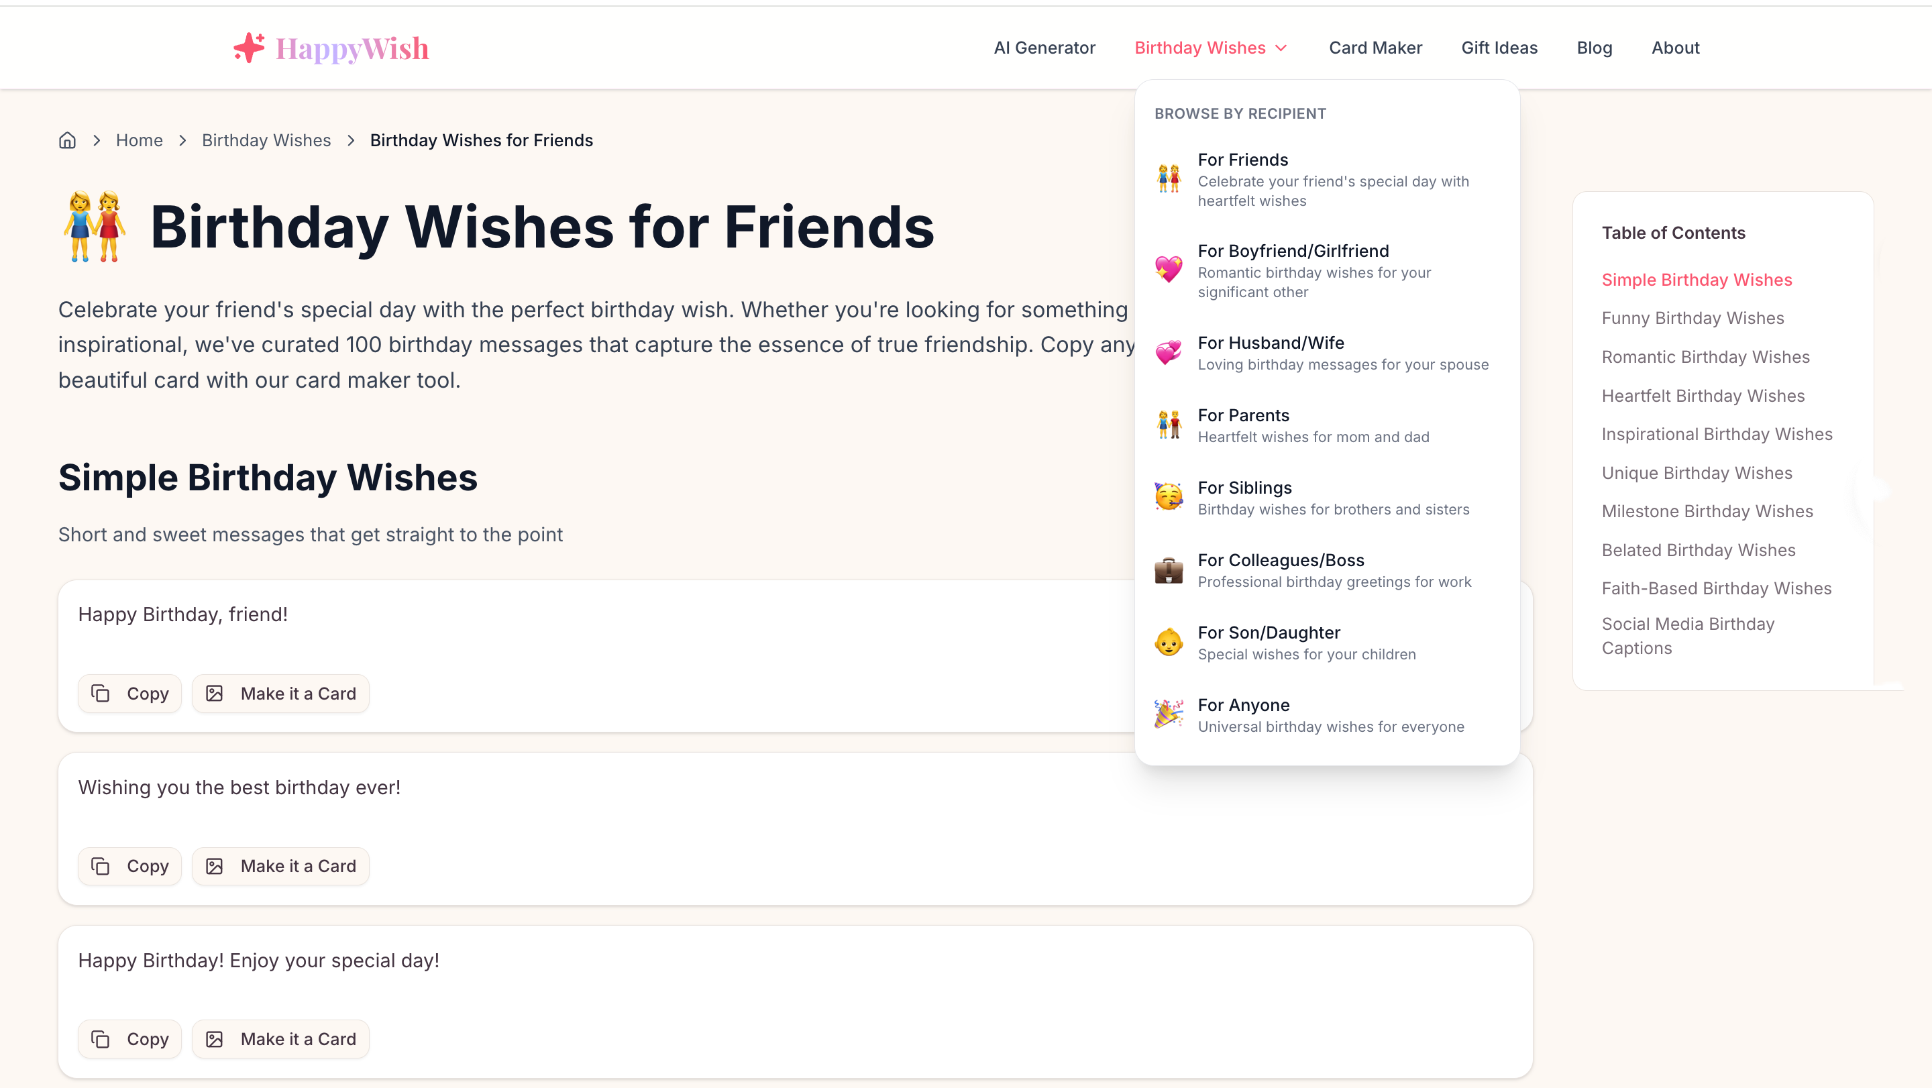
Task: Click Make it a Card for the last wish
Action: click(280, 1038)
